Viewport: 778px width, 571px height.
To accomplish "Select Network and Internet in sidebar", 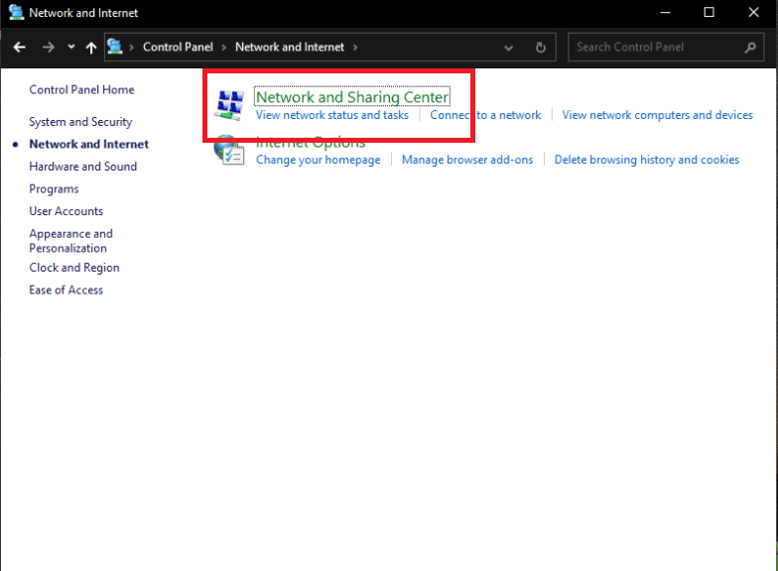I will pyautogui.click(x=89, y=145).
